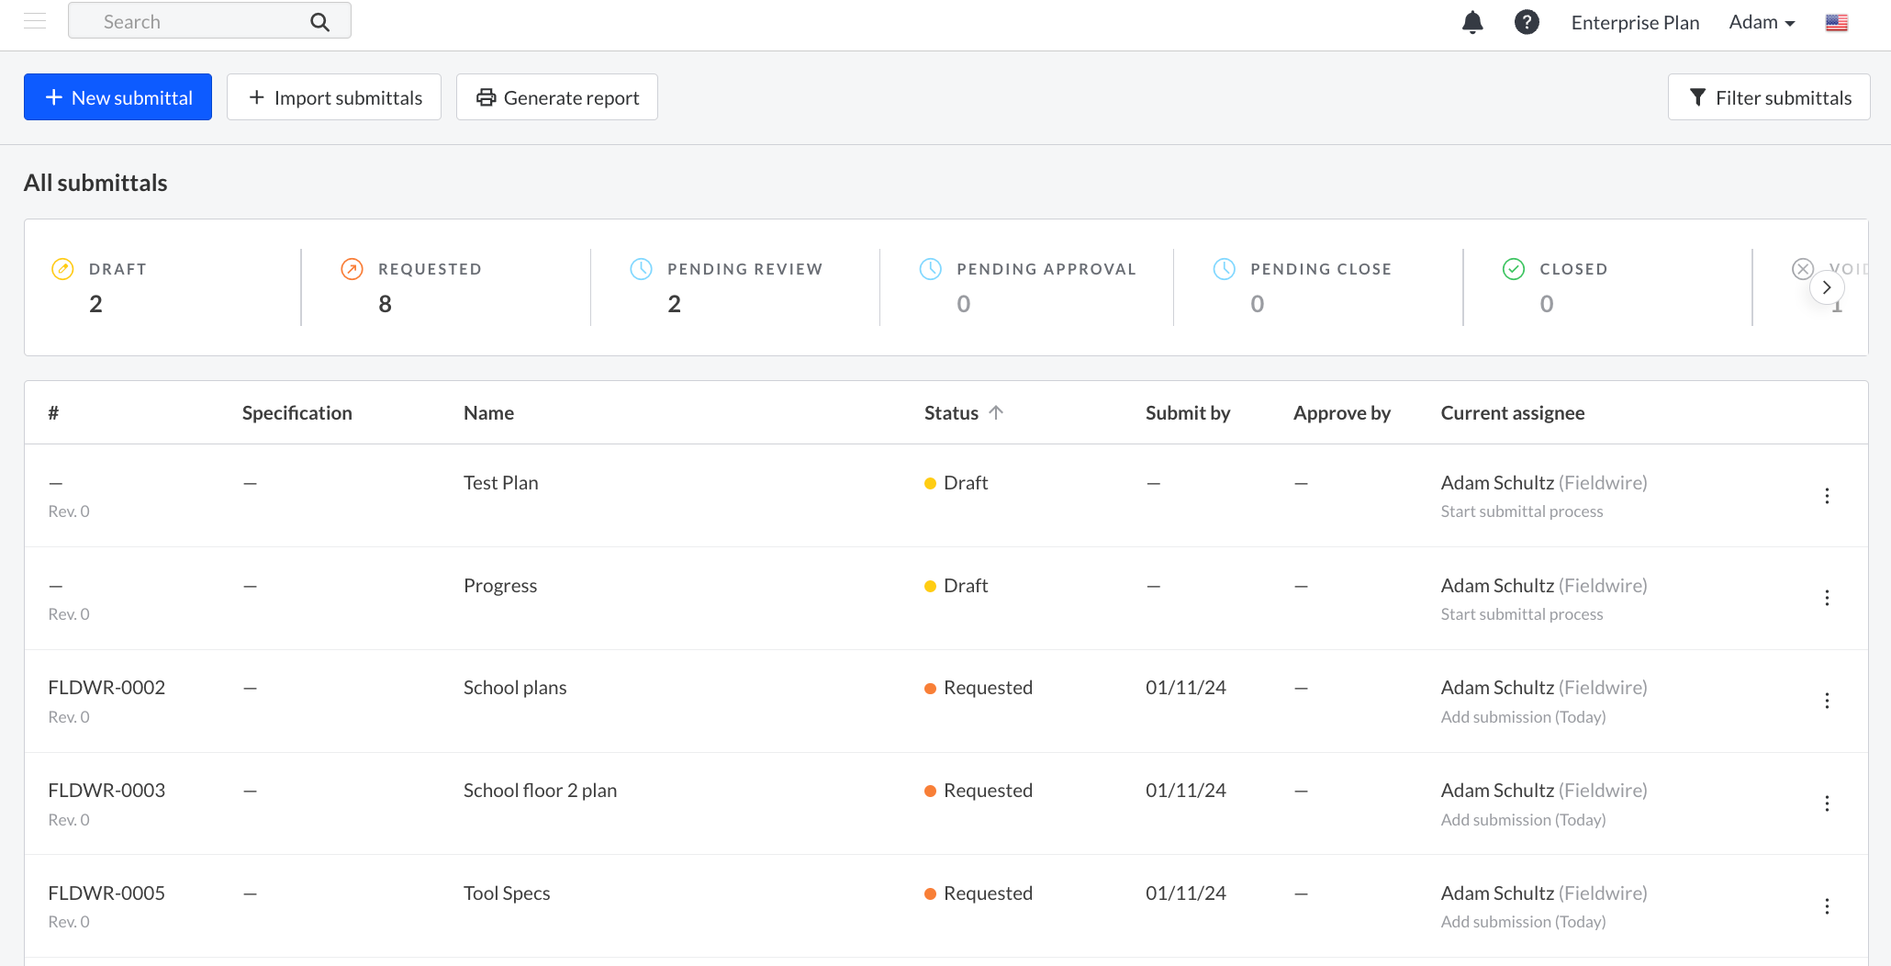Open the help question mark icon
Image resolution: width=1891 pixels, height=966 pixels.
click(x=1527, y=22)
